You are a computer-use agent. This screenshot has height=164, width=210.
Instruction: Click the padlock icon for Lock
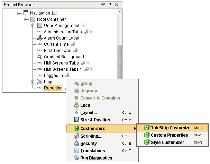click(x=76, y=105)
